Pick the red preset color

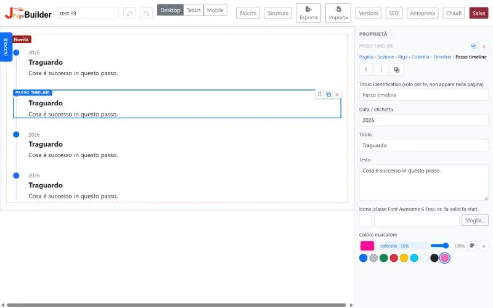point(394,258)
